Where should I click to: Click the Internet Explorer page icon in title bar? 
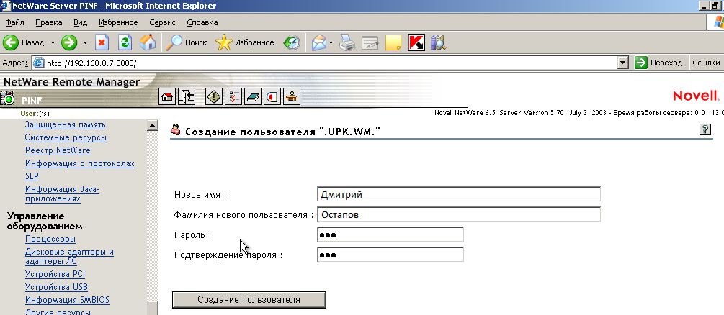[x=6, y=6]
